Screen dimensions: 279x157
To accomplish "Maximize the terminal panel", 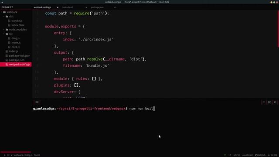I will point(269,102).
